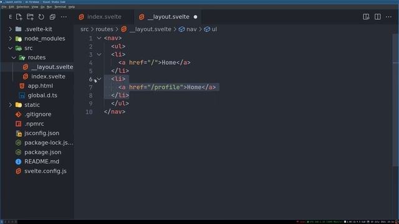Open the Go menu
Viewport: 399px width, 224px height.
42,7
